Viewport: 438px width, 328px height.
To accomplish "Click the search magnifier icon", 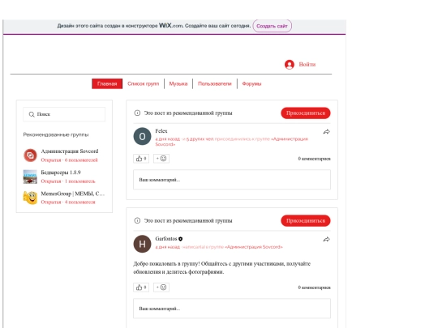I will point(32,114).
